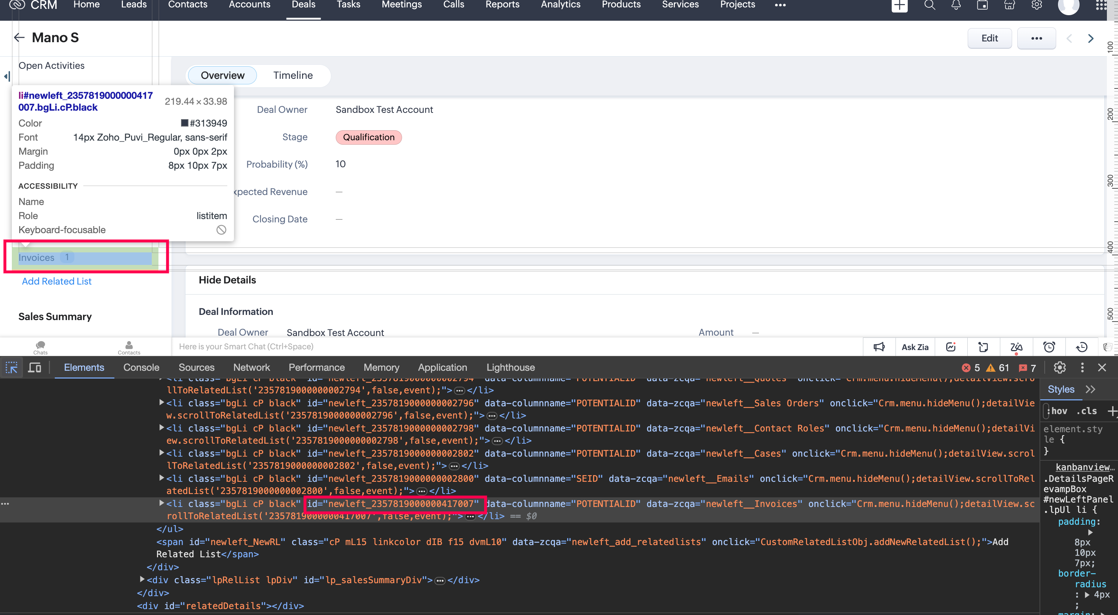Click Ask Zia button
The height and width of the screenshot is (615, 1118).
(x=915, y=347)
